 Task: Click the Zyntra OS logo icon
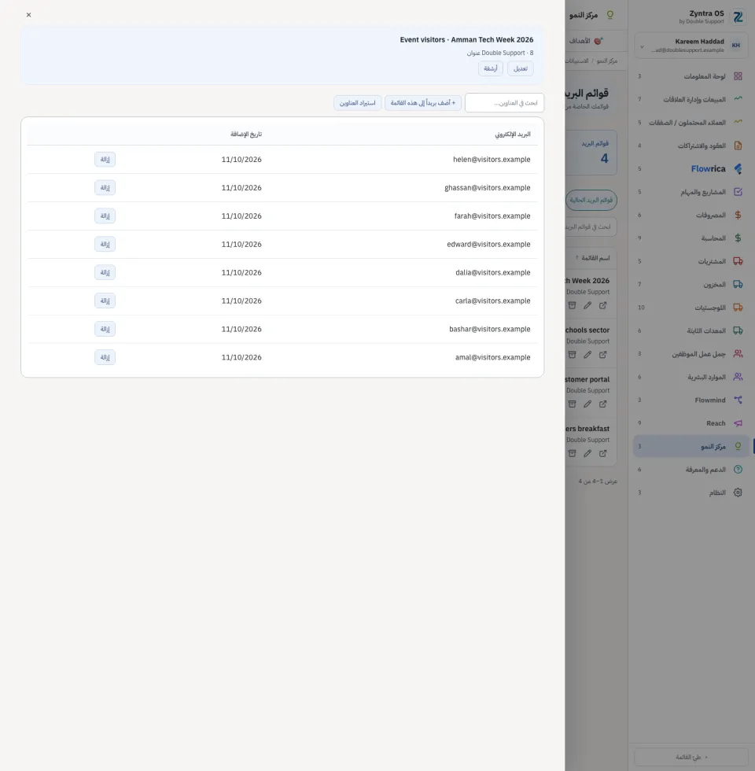tap(738, 17)
